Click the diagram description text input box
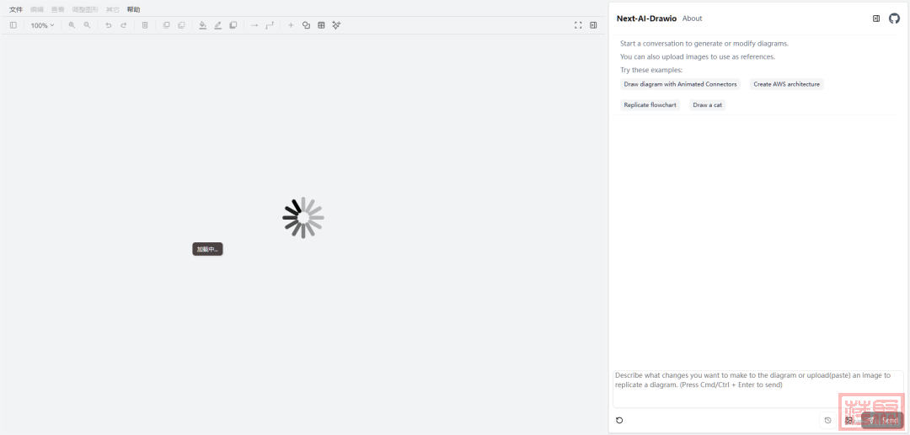 [x=756, y=387]
